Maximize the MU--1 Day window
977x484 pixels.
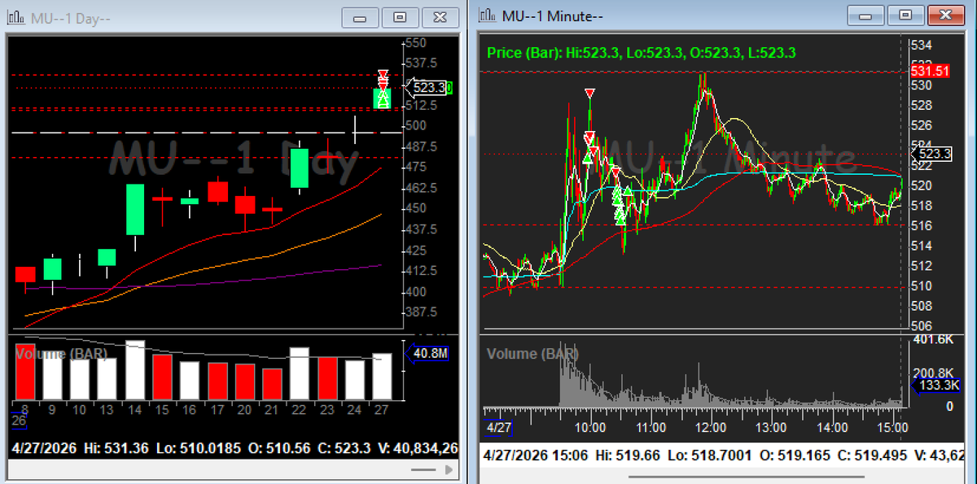tap(400, 17)
